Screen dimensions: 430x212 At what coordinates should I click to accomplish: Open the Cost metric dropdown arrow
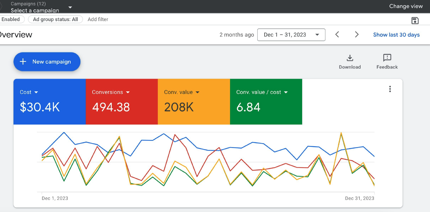36,92
